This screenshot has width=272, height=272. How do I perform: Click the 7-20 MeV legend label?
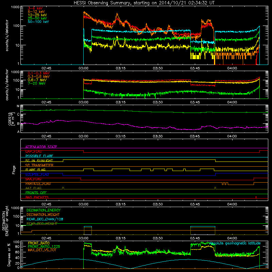[x=36, y=83]
